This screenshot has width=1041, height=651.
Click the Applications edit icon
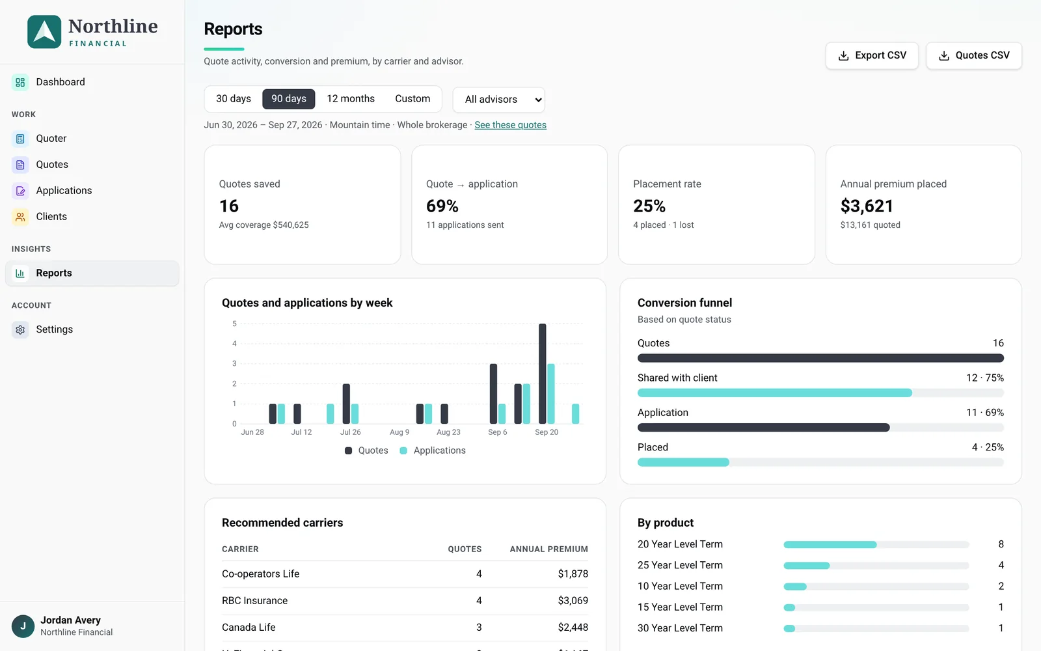coord(20,191)
